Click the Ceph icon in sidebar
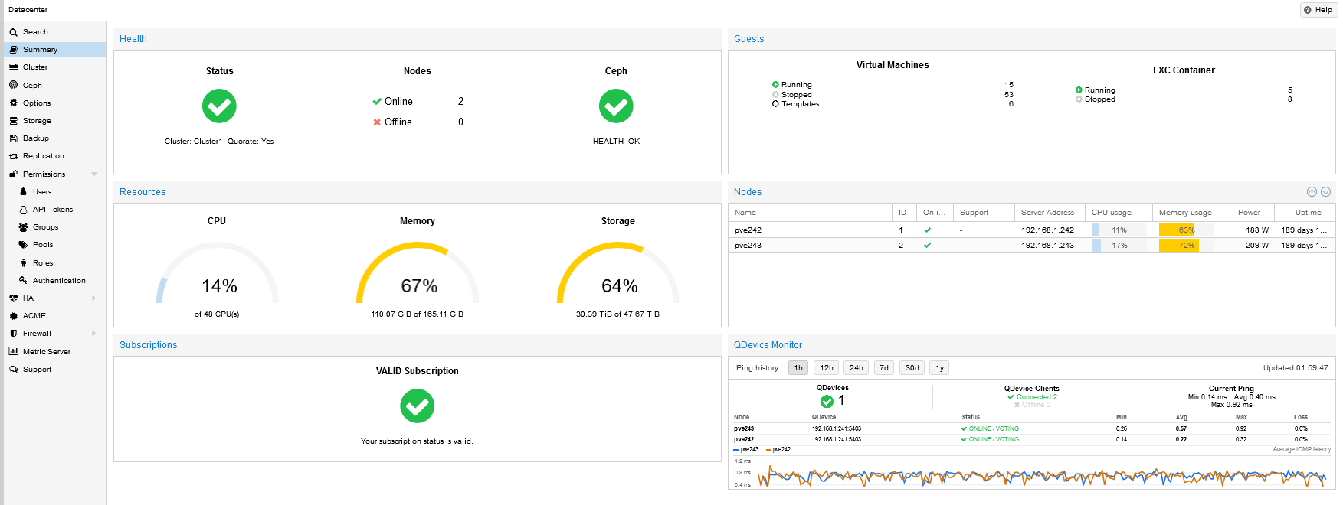 [x=13, y=85]
